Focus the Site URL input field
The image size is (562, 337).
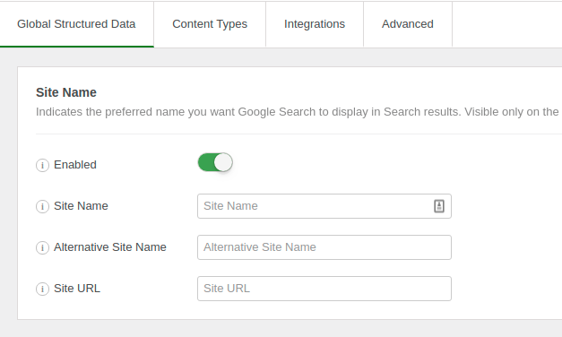[324, 289]
